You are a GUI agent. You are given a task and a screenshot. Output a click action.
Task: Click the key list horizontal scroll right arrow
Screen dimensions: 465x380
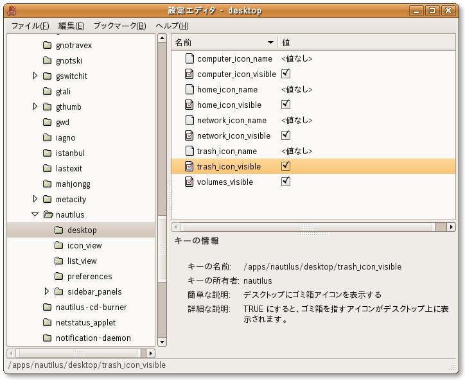click(x=451, y=227)
